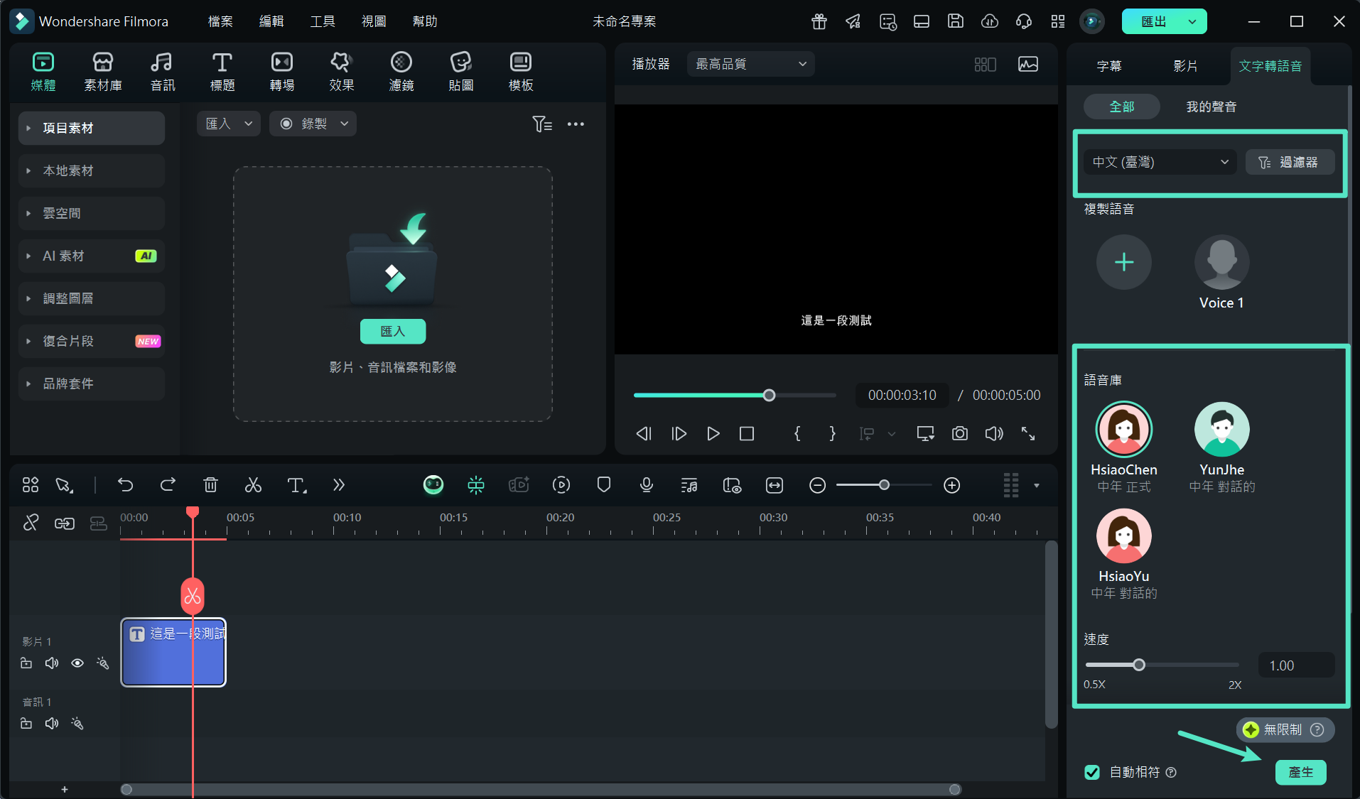This screenshot has height=799, width=1360.
Task: Click the gift icon in title bar
Action: (819, 21)
